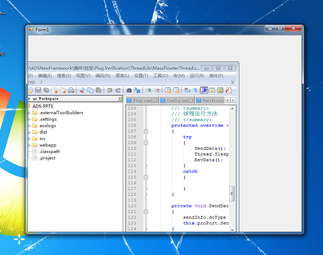Switch to the Config.xml tab
Screen dimensions: 323x255
click(x=177, y=101)
